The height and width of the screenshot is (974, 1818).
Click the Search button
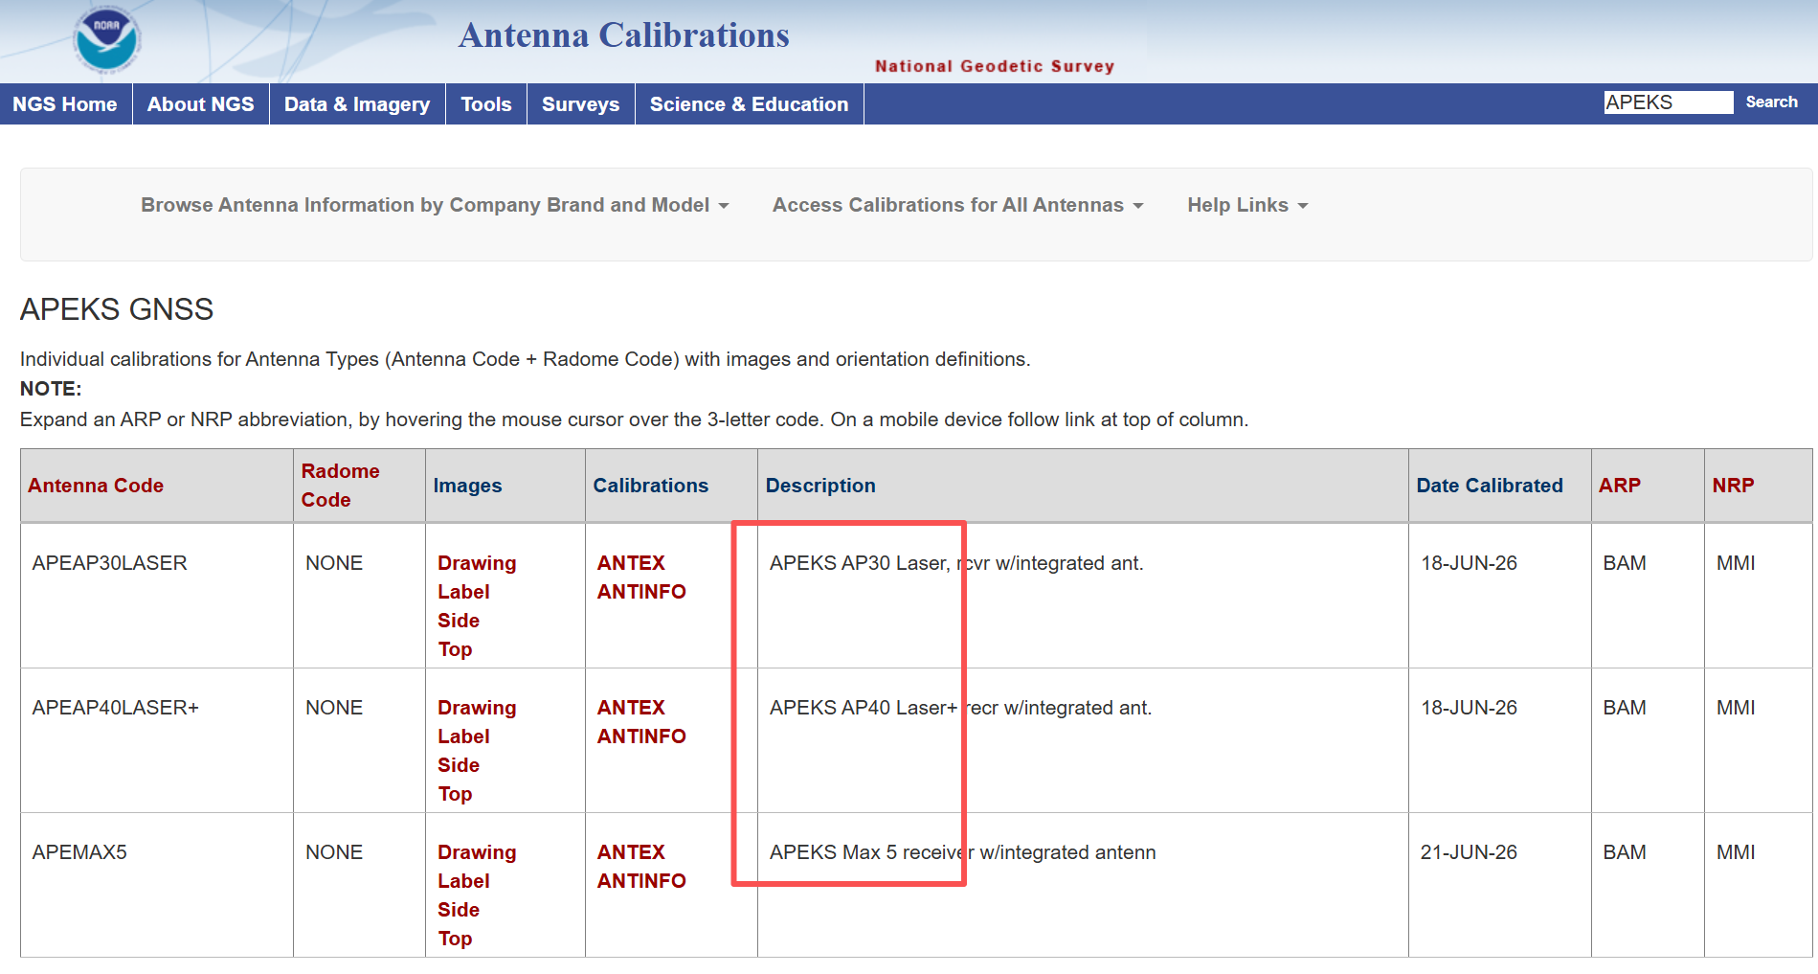tap(1771, 102)
